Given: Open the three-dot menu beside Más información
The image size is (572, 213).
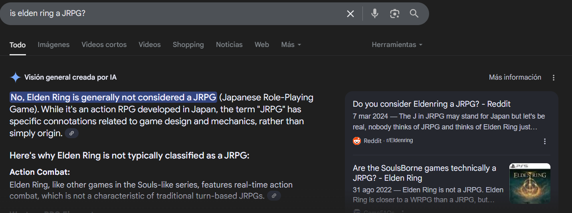Looking at the screenshot, I should (x=553, y=78).
